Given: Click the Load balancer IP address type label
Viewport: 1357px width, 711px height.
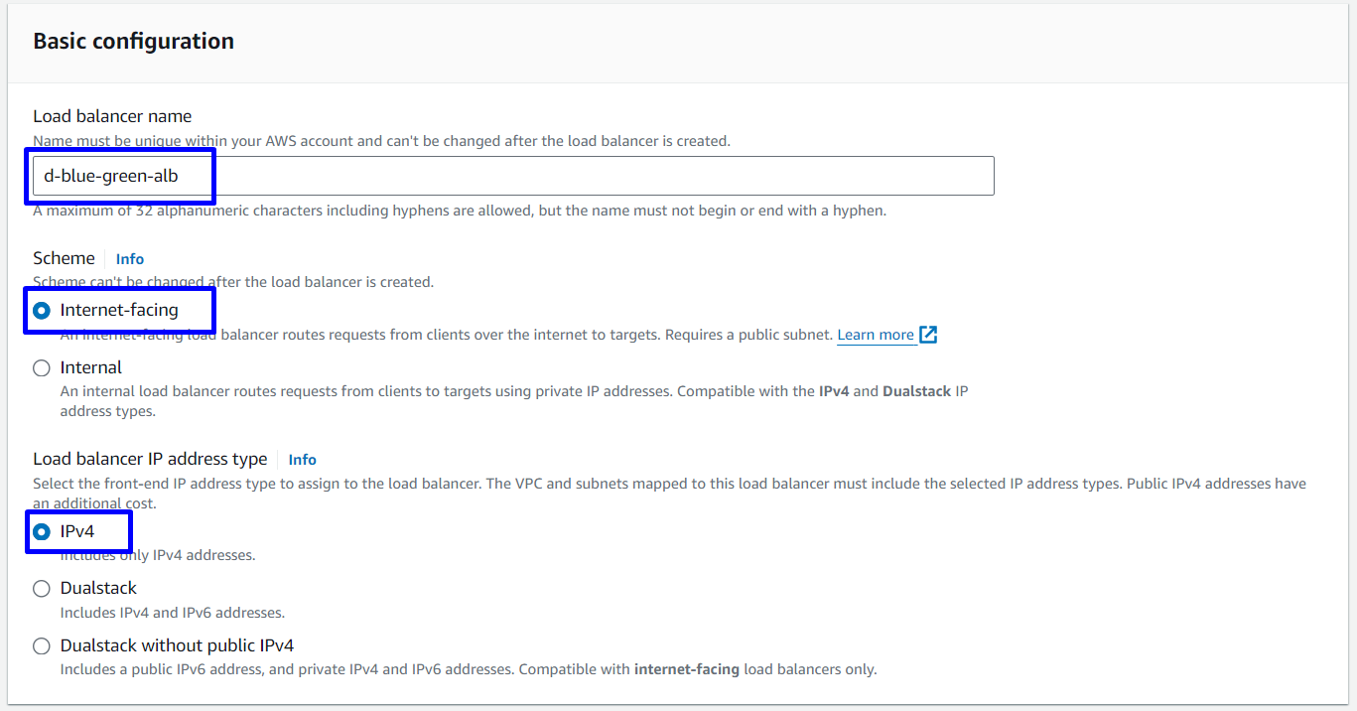Looking at the screenshot, I should click(x=150, y=459).
